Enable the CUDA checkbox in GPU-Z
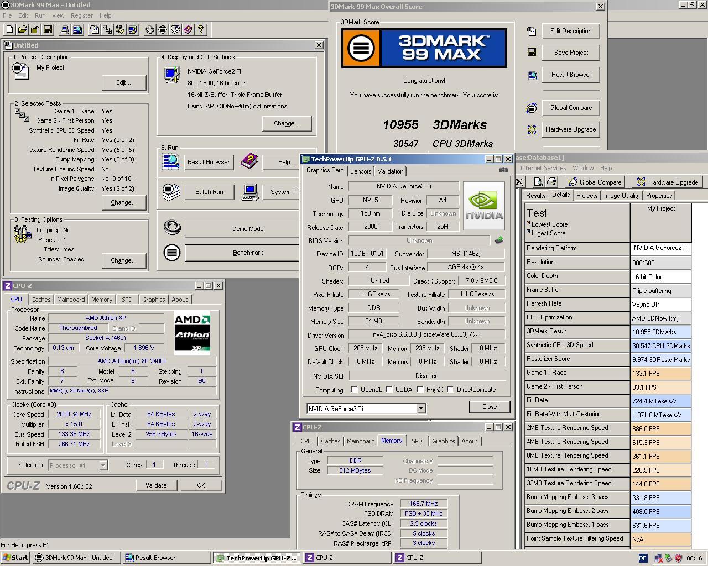 389,390
